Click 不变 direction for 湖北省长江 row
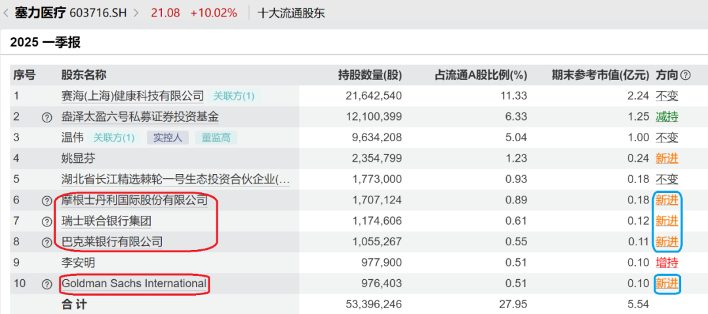 tap(667, 180)
